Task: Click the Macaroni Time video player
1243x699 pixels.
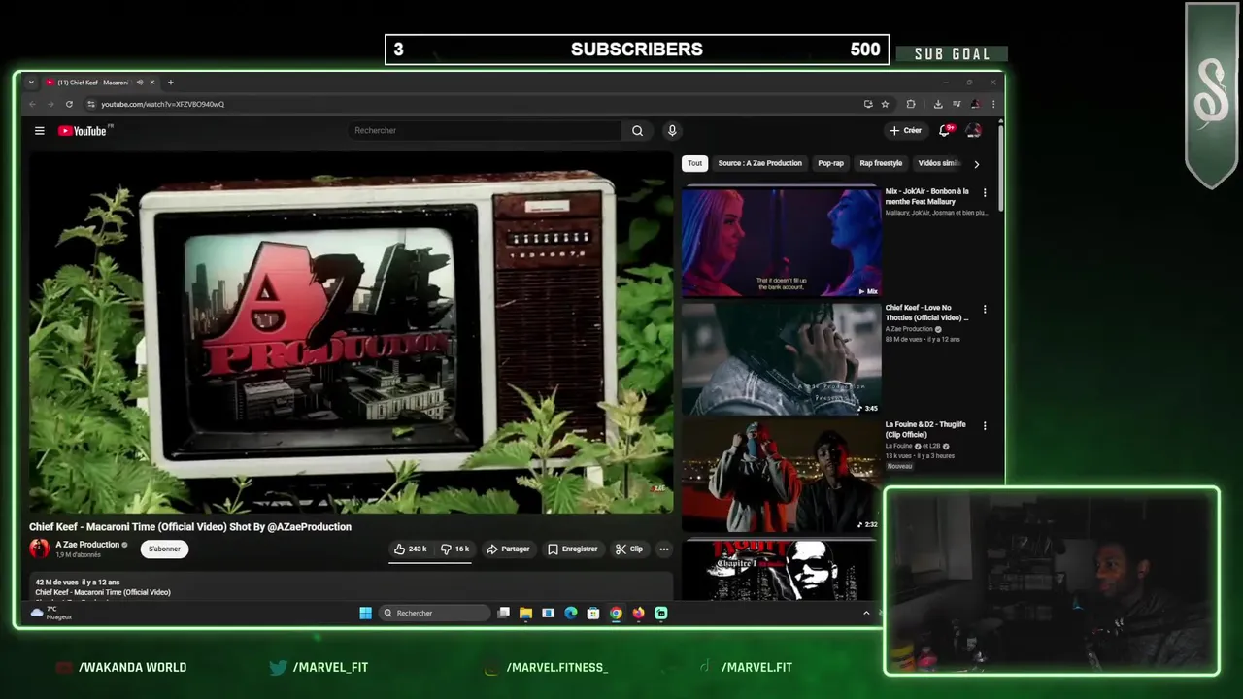Action: 351,332
